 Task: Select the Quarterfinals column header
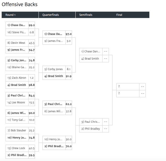coord(57,15)
